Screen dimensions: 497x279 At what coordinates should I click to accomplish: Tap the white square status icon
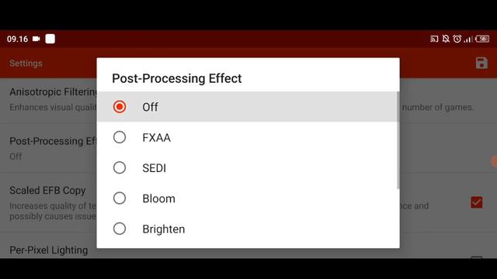50,39
